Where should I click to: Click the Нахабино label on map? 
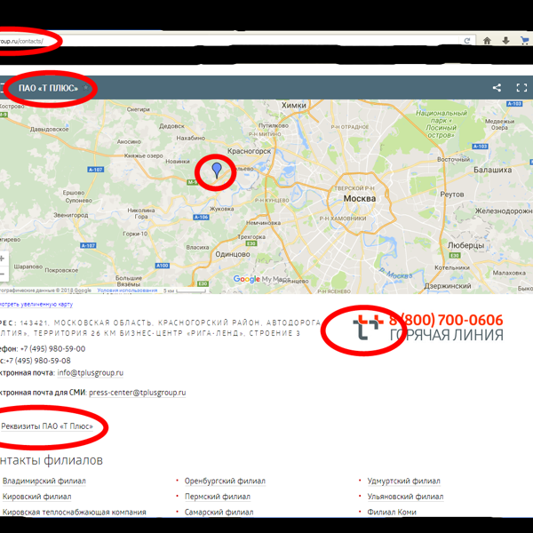tap(191, 138)
